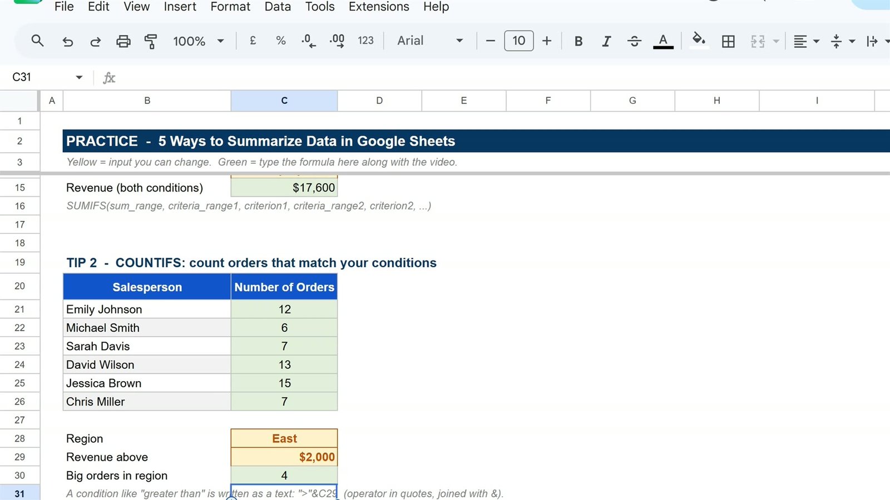Toggle strikethrough formatting
This screenshot has width=890, height=500.
pos(634,41)
